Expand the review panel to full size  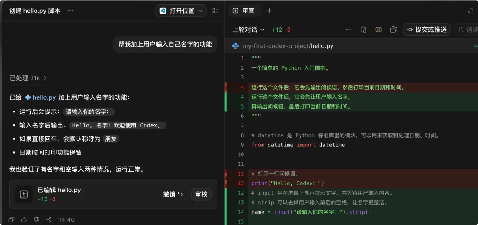[470, 11]
